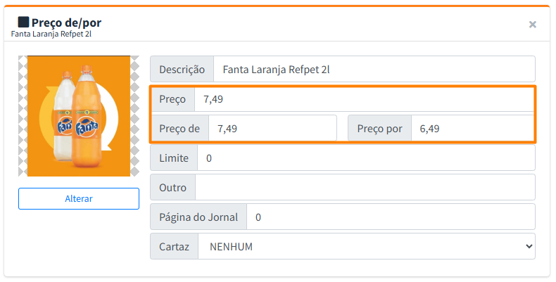
Task: Click the Preço de label
Action: tap(179, 129)
